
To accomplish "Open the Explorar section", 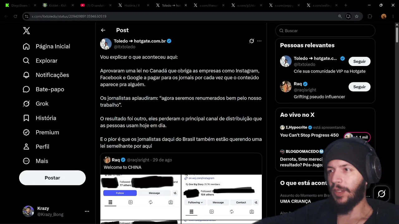I will coord(40,61).
